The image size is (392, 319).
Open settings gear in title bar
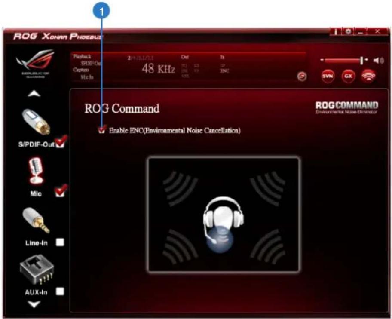tap(348, 31)
